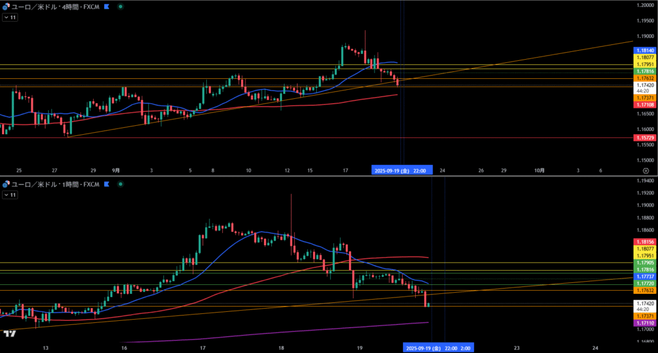Click the green market status dot on 4時間 chart
Image resolution: width=658 pixels, height=353 pixels.
(x=121, y=6)
